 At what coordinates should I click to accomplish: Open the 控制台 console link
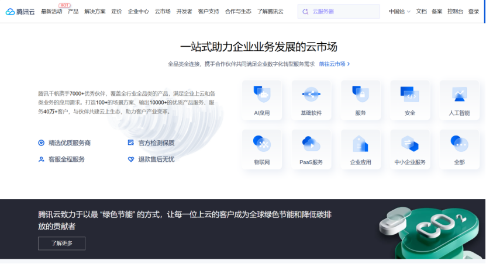tap(455, 12)
